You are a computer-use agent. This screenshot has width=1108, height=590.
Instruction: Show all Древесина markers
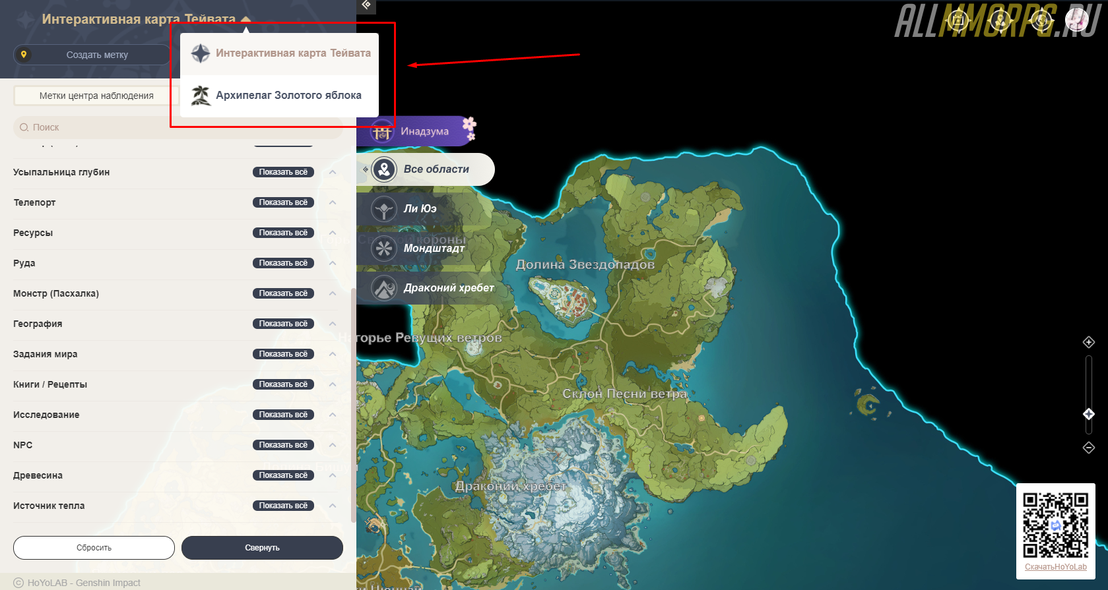[x=283, y=475]
